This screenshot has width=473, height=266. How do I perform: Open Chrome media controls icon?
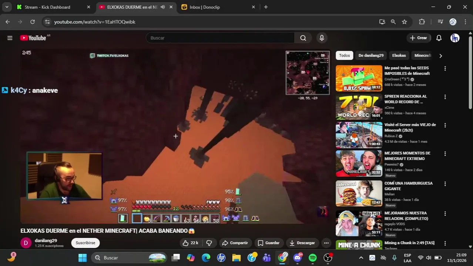440,22
